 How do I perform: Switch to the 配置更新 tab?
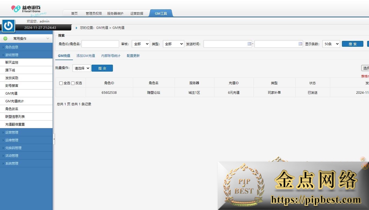[x=133, y=56]
